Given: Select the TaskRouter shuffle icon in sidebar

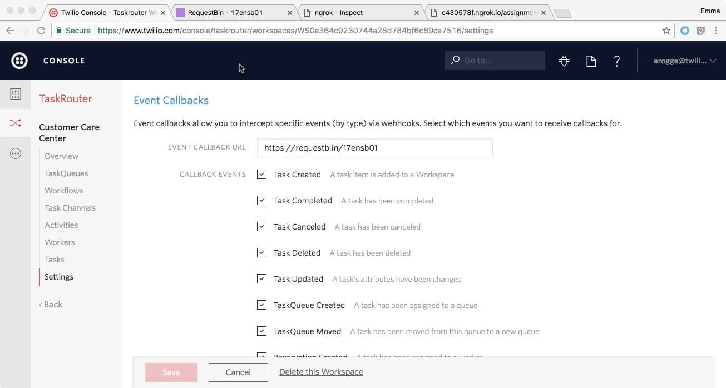Looking at the screenshot, I should (16, 123).
